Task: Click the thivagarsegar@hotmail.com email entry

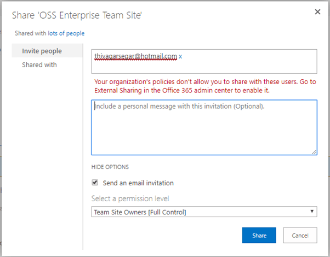Action: (135, 56)
